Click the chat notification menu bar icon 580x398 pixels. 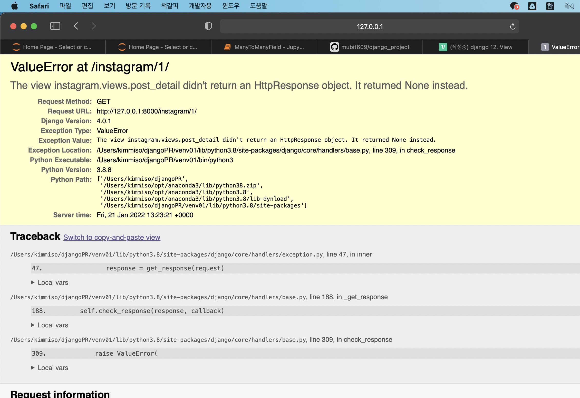tap(514, 6)
